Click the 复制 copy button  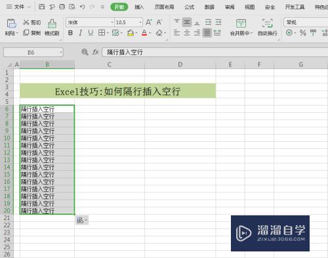coord(32,33)
